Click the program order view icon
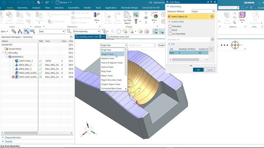This screenshot has width=264, height=148. click(x=14, y=31)
